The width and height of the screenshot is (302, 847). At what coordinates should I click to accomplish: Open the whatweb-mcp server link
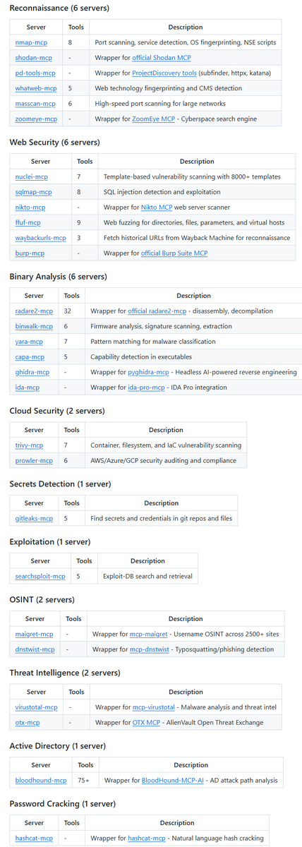click(35, 88)
